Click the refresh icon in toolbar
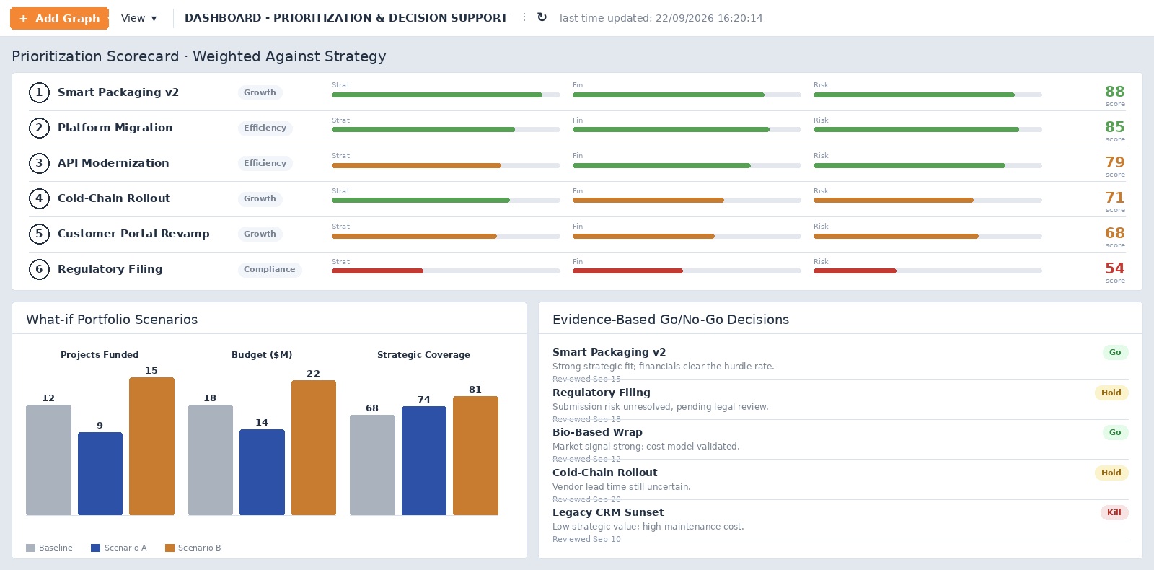This screenshot has height=570, width=1154. 542,17
